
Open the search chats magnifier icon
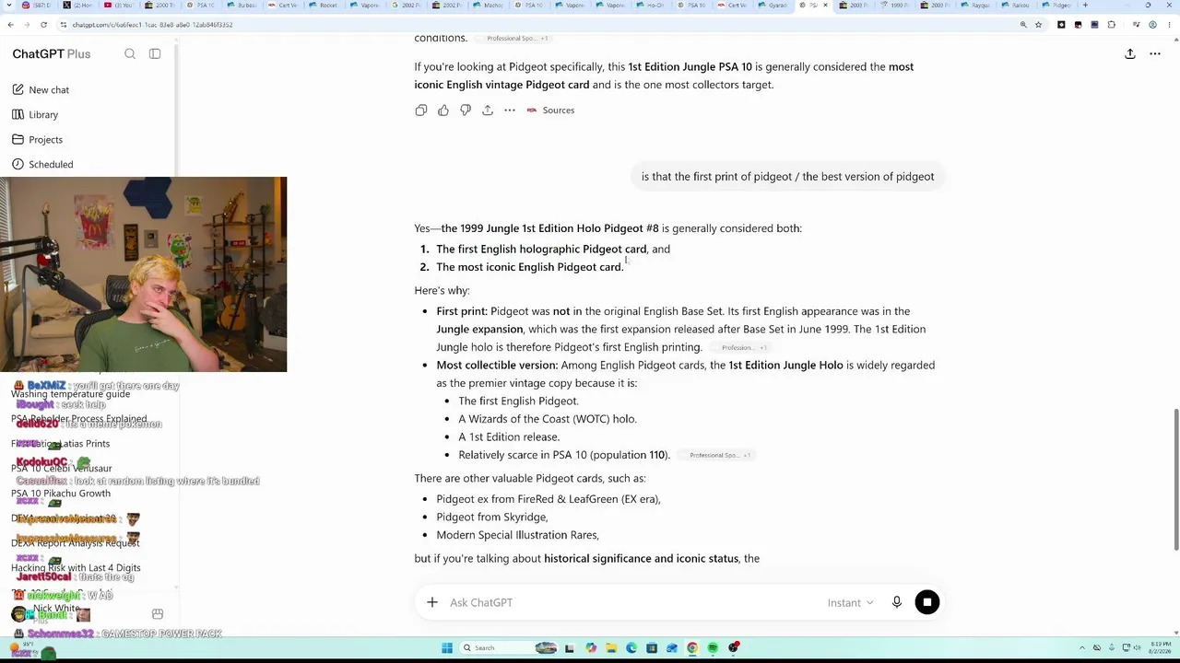pyautogui.click(x=130, y=54)
